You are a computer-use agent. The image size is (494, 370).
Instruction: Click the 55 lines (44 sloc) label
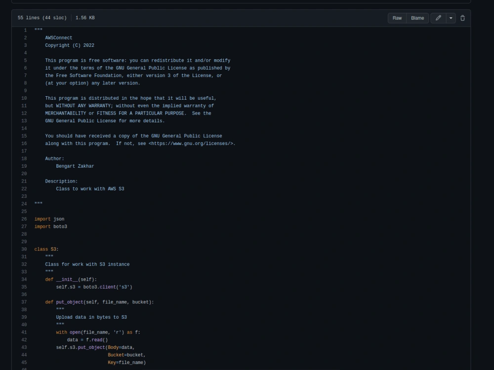coord(41,17)
